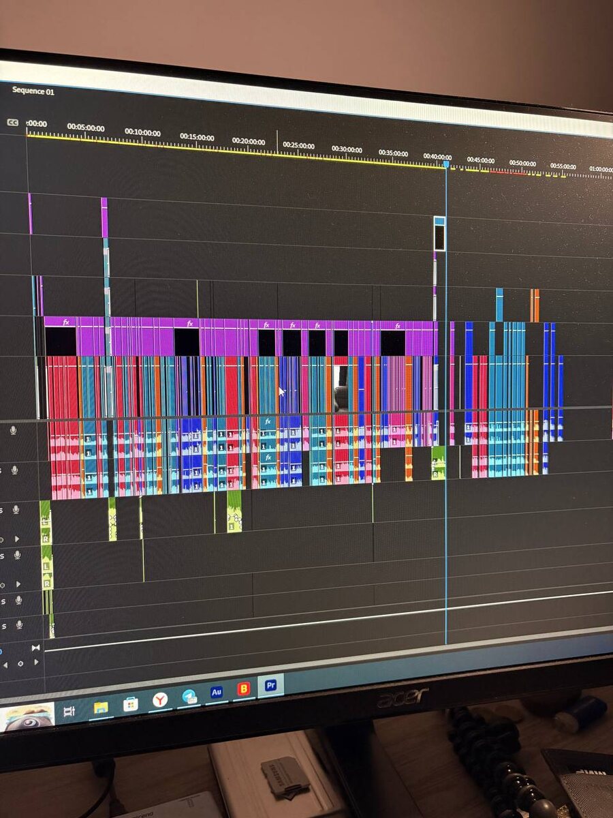Jump to 00:45:00:00 on the time ruler
The width and height of the screenshot is (613, 818).
[x=481, y=160]
